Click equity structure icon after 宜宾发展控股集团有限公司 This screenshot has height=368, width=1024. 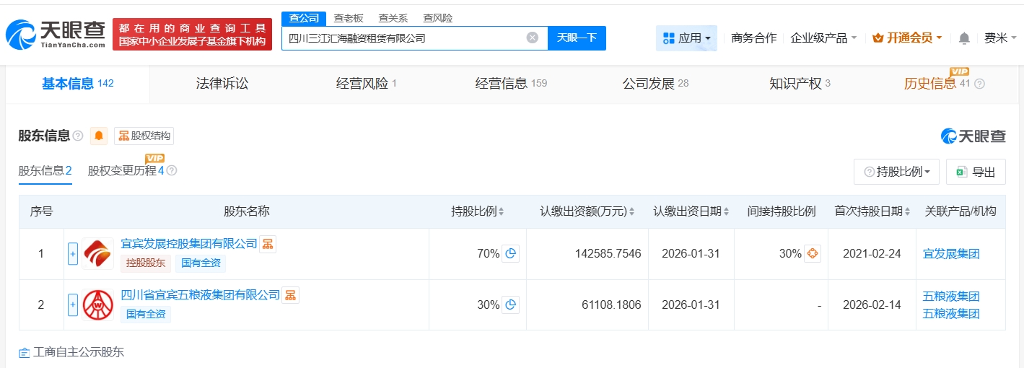268,245
